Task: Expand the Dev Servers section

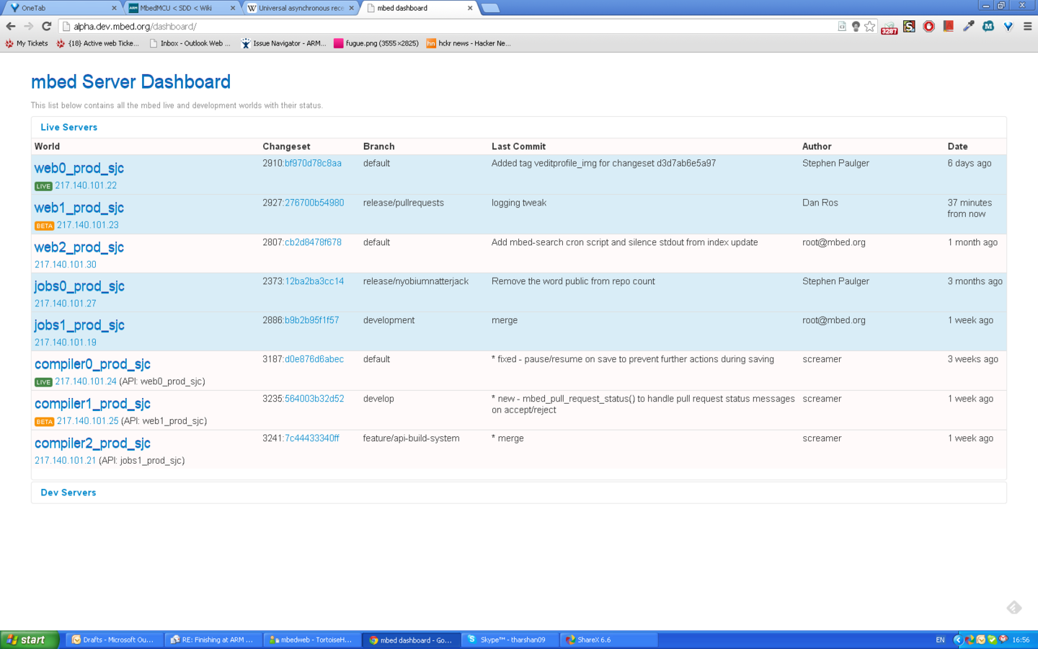Action: (x=68, y=493)
